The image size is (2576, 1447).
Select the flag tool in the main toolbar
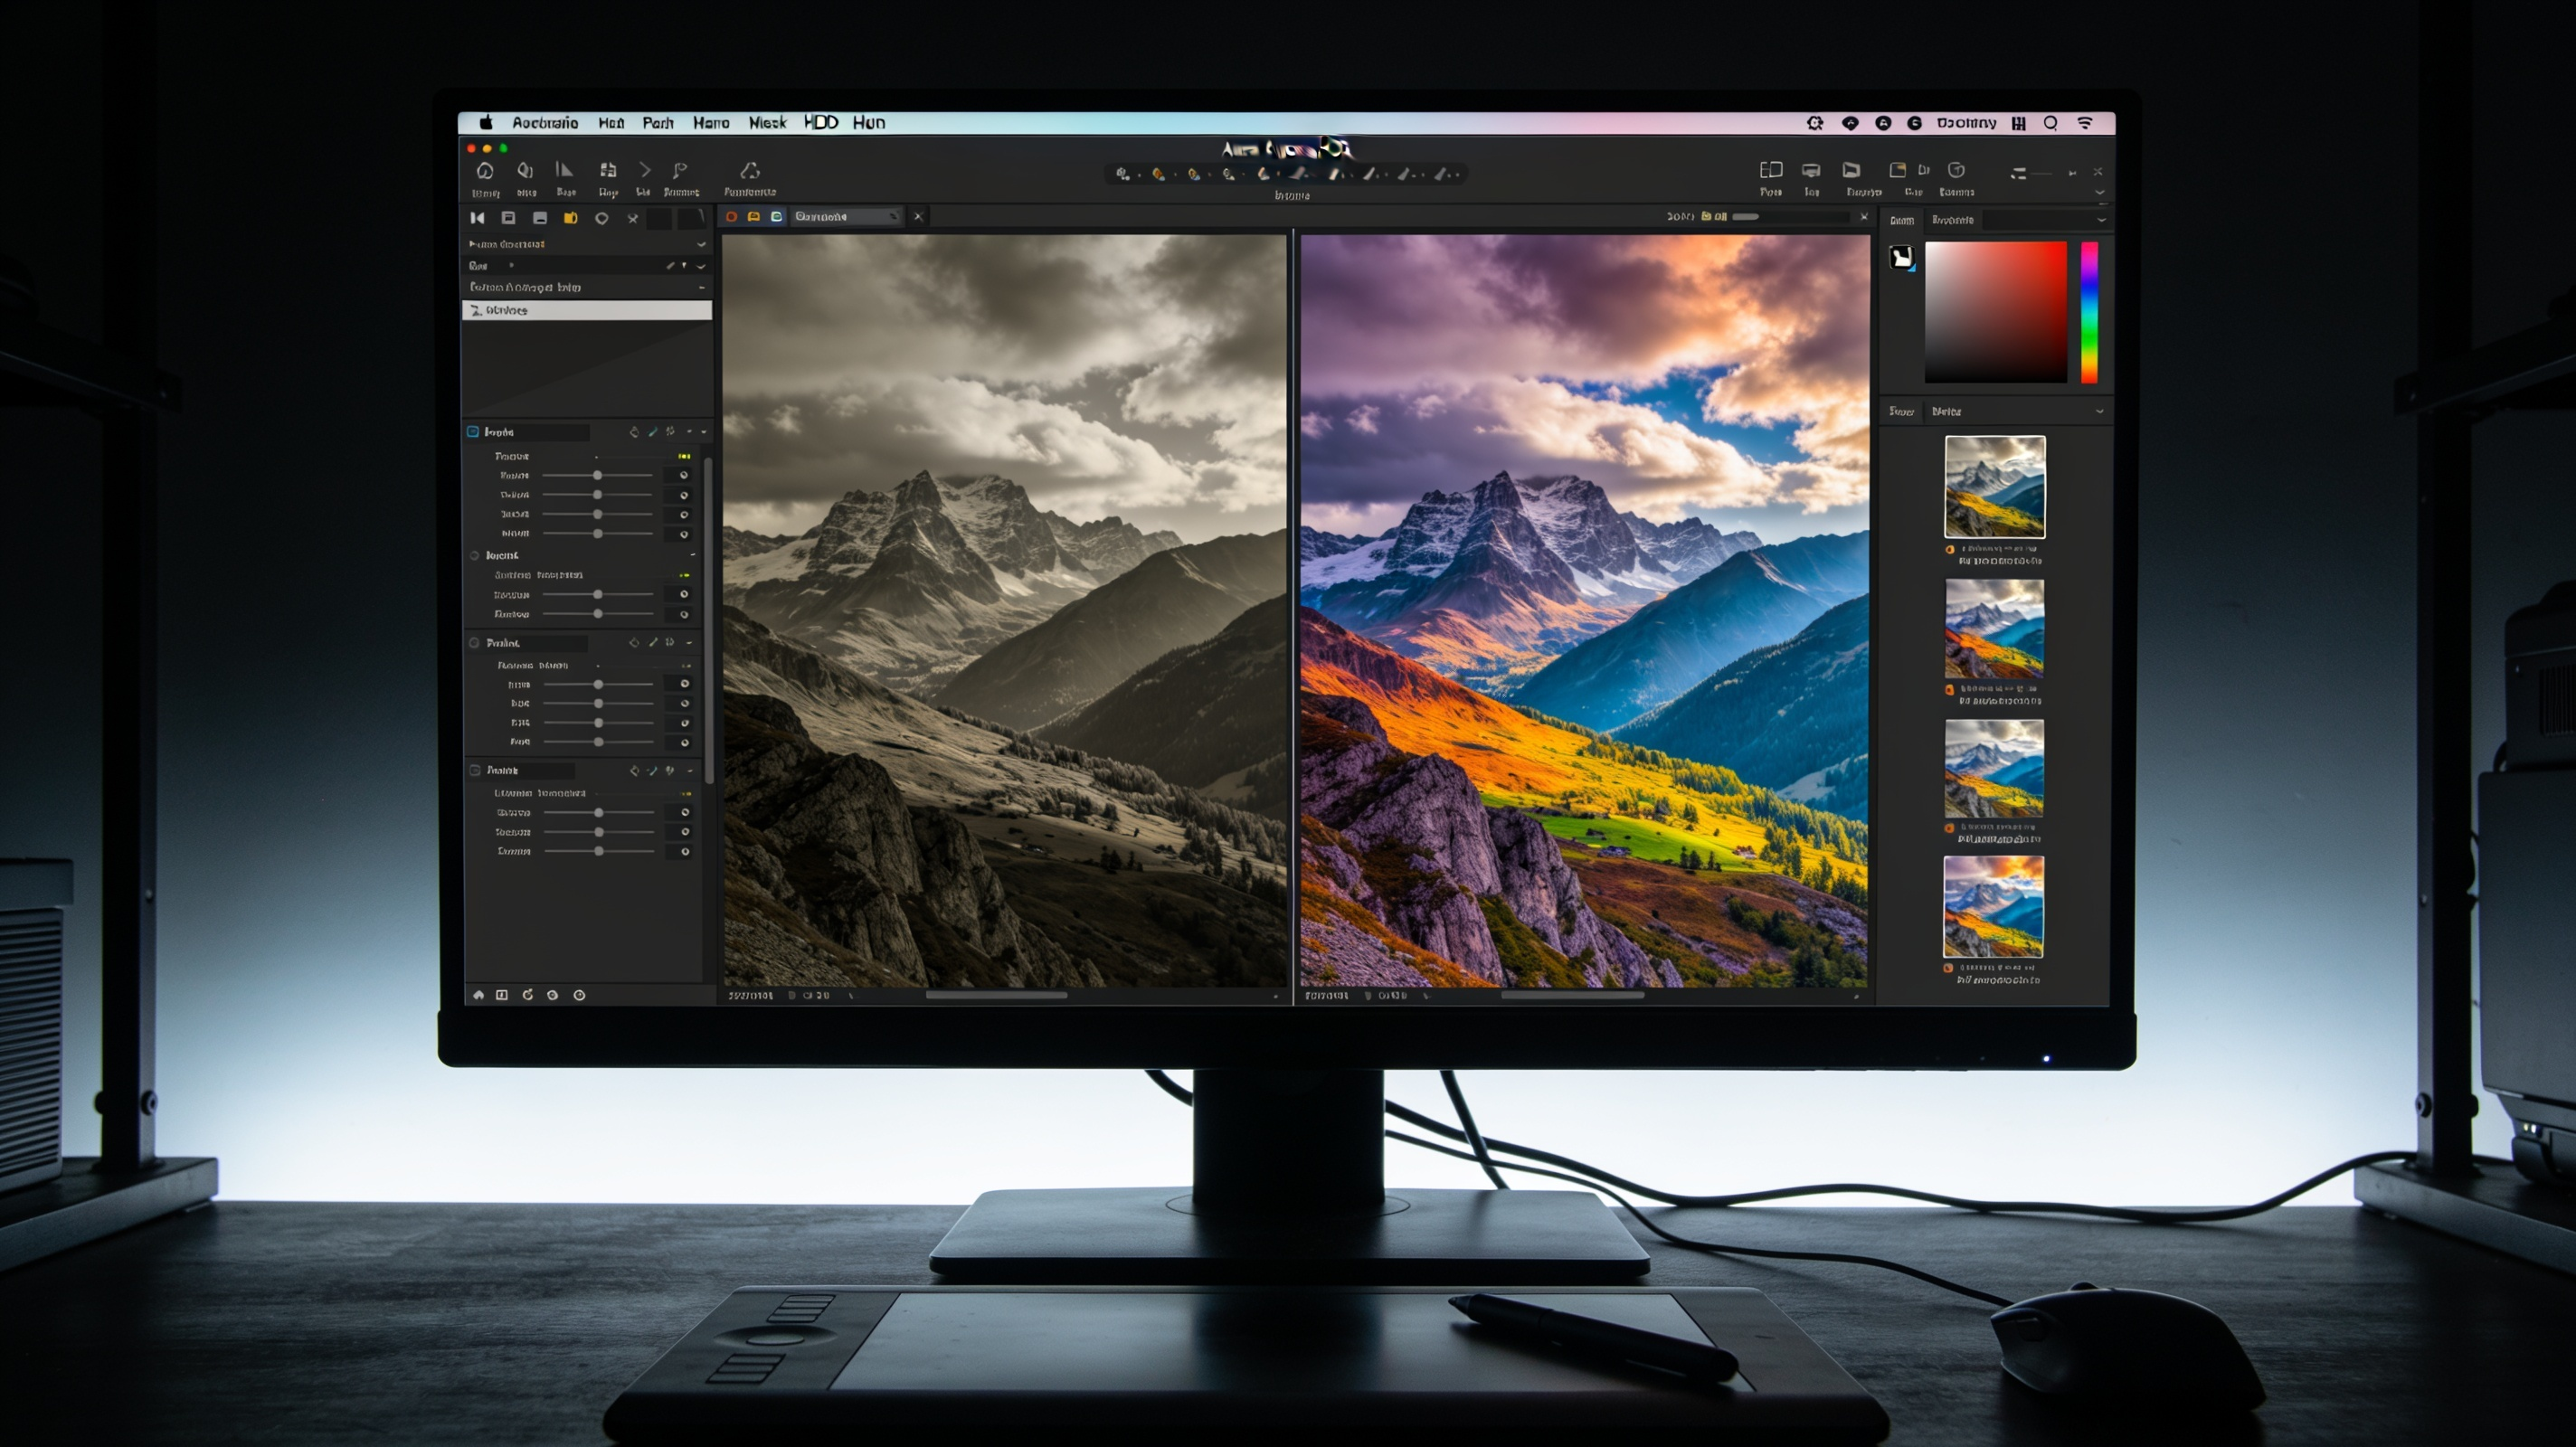[x=680, y=170]
